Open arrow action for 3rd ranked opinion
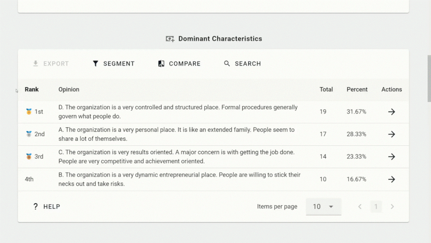 tap(391, 157)
